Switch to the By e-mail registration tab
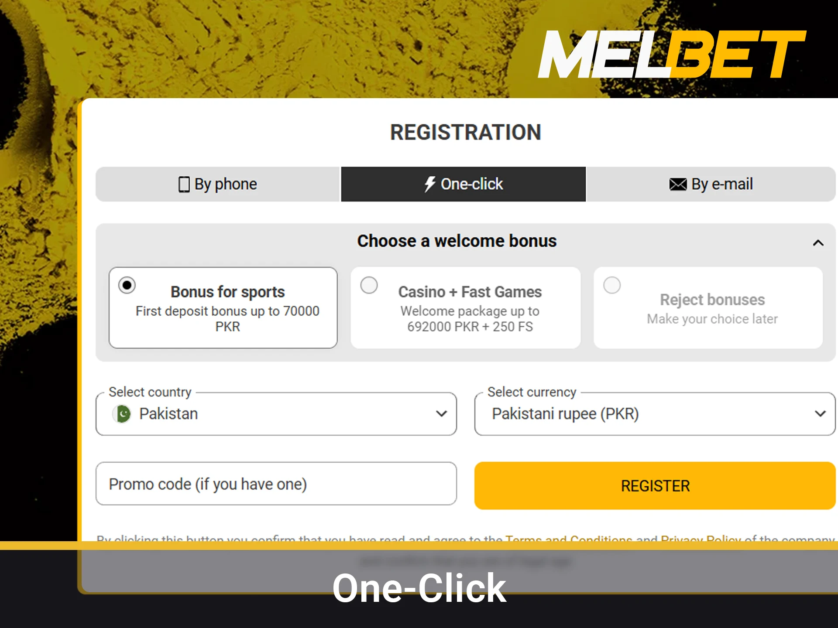Screen dimensions: 838x628 tap(711, 184)
